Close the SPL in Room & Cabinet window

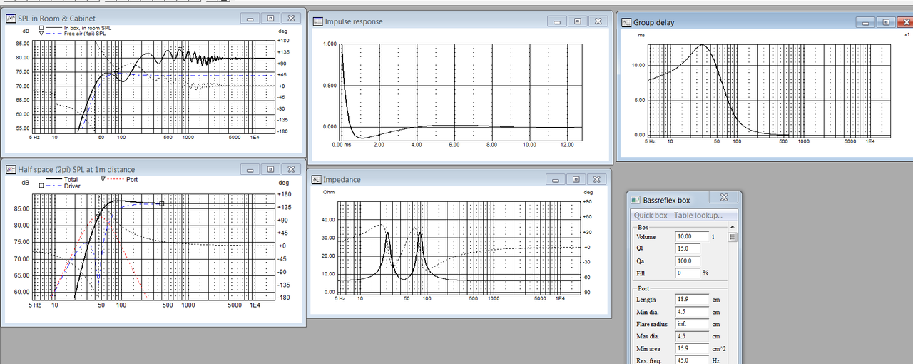[291, 18]
